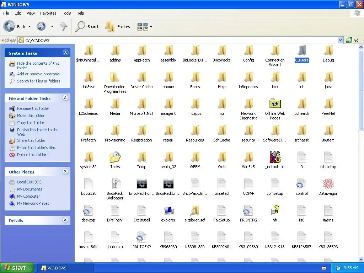Select the WinSxS folder
Viewport: 364px width, 273px height.
tap(248, 157)
